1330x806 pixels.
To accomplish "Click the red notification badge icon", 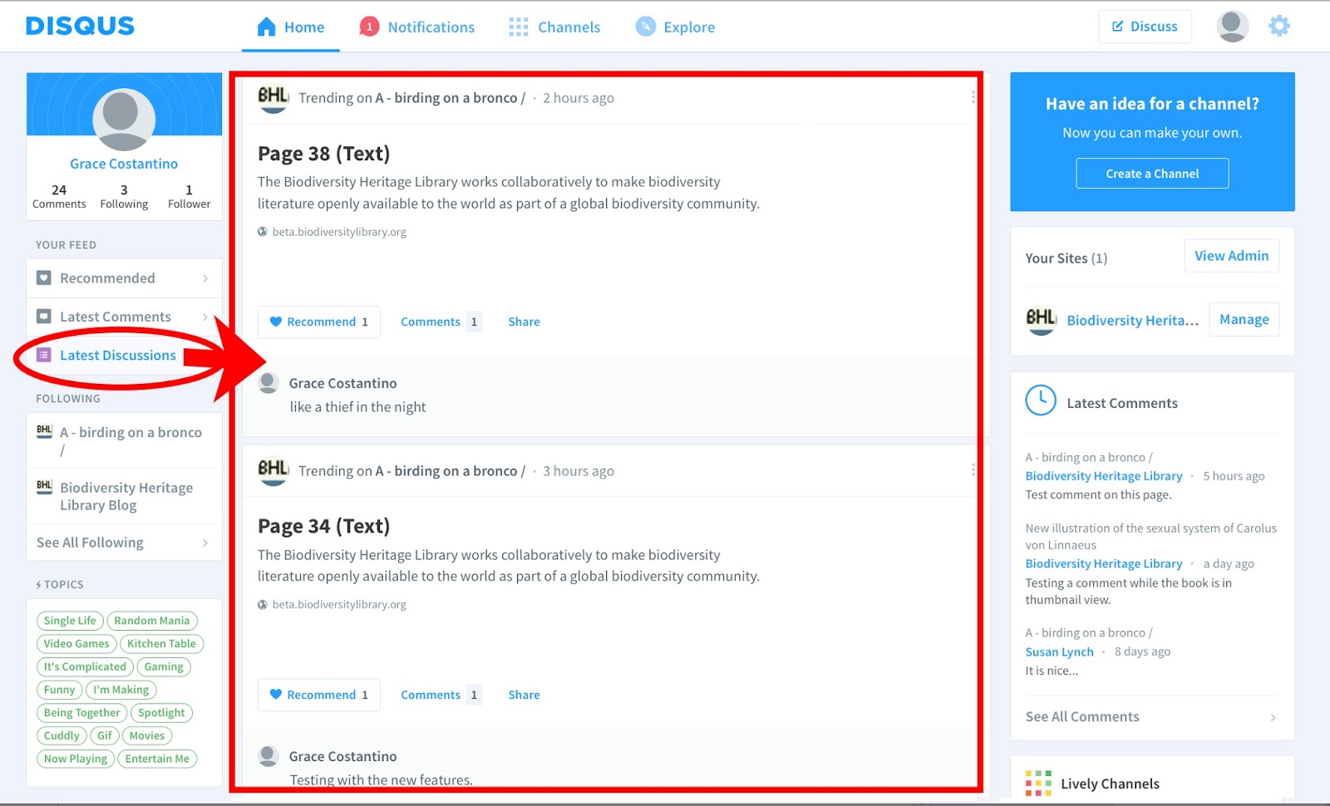I will click(x=369, y=27).
